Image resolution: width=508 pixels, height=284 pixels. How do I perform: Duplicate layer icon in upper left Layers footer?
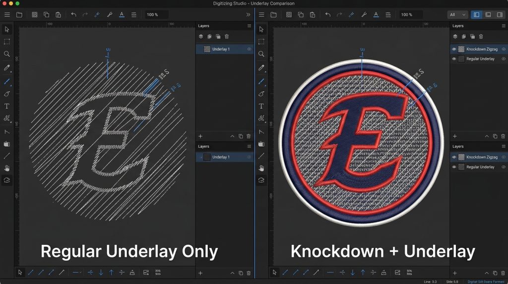click(241, 137)
